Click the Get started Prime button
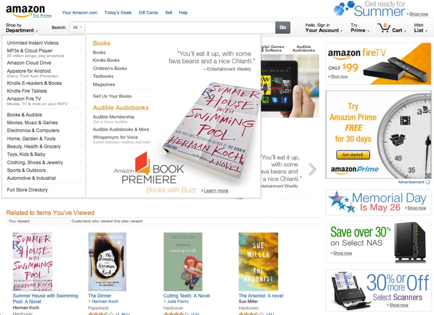434x315 pixels. (x=353, y=155)
